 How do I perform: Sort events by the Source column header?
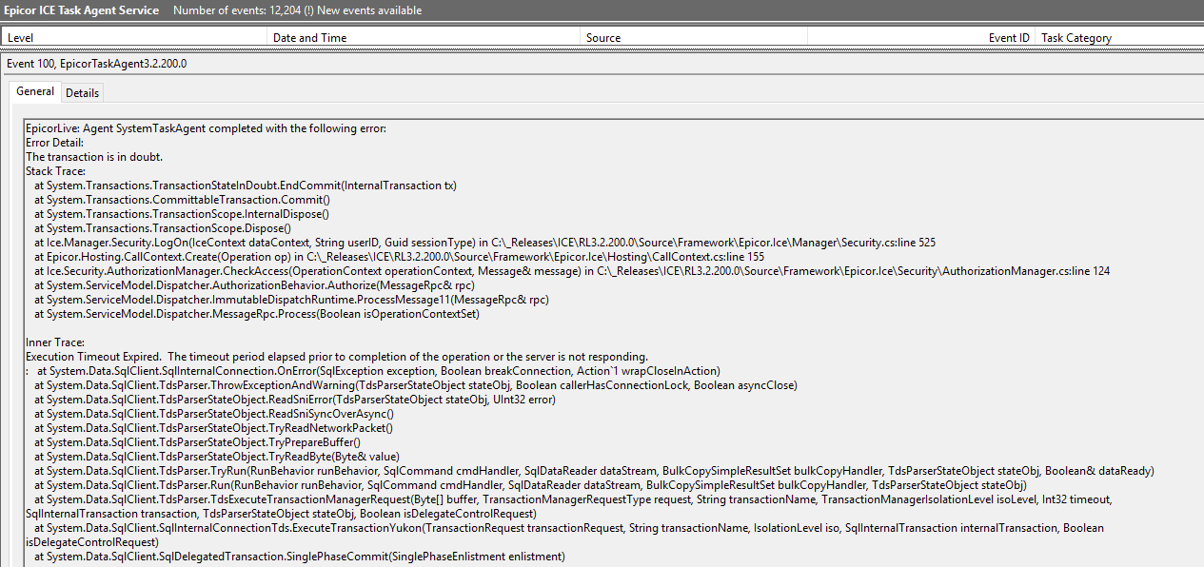click(x=694, y=38)
